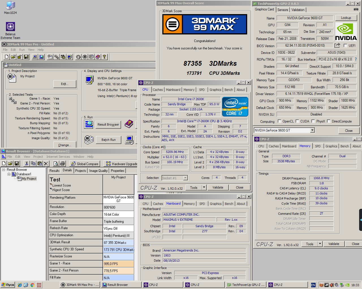Image resolution: width=362 pixels, height=289 pixels.
Task: Click Edit... button in Project Description
Action: (x=64, y=84)
